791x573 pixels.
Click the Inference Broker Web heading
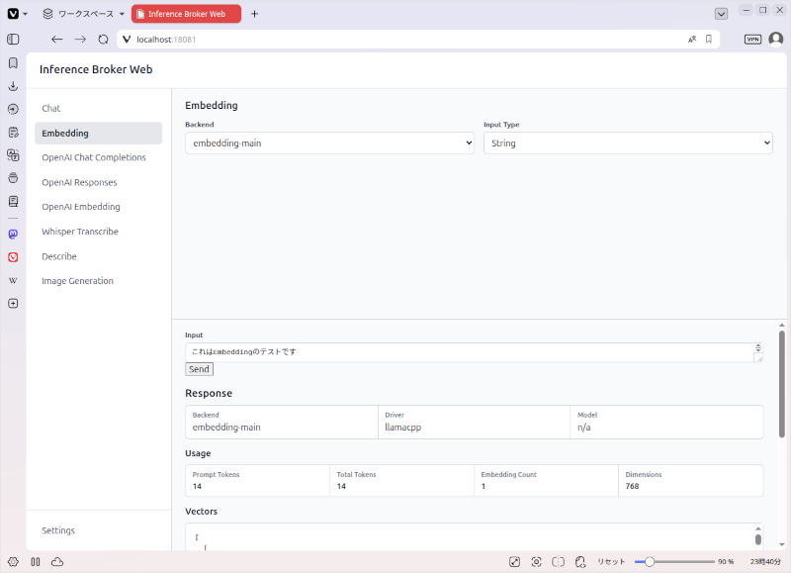click(x=96, y=69)
